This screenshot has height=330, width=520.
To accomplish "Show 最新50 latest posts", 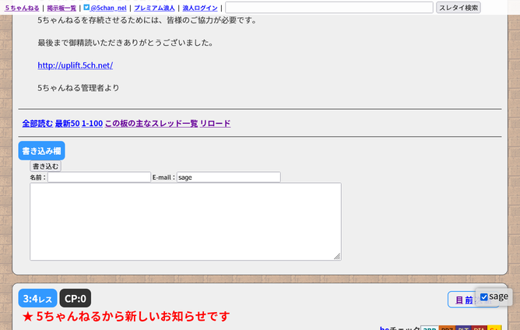I will tap(67, 124).
